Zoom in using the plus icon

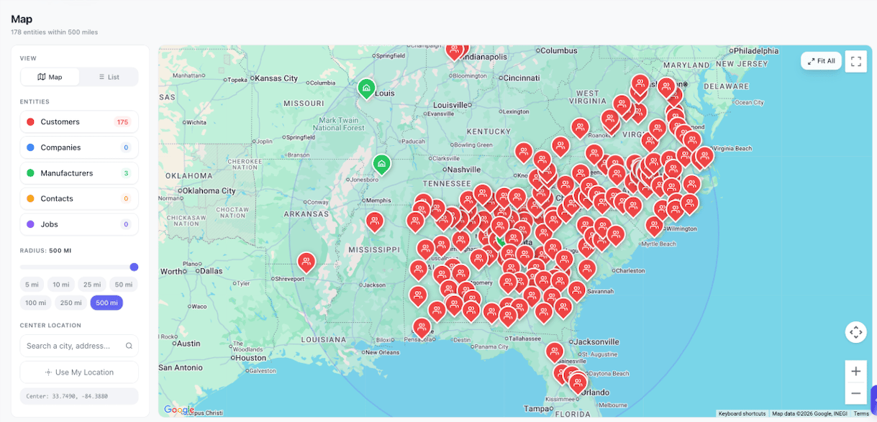855,371
